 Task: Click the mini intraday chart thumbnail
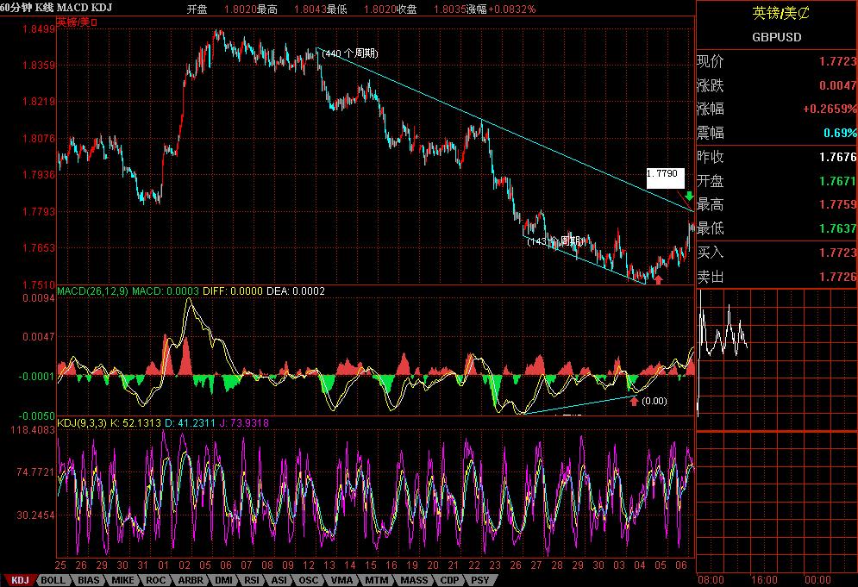(x=723, y=332)
